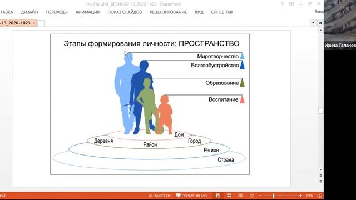Screen dimensions: 356x200
Task: Select the Образование label
Action: [222, 83]
